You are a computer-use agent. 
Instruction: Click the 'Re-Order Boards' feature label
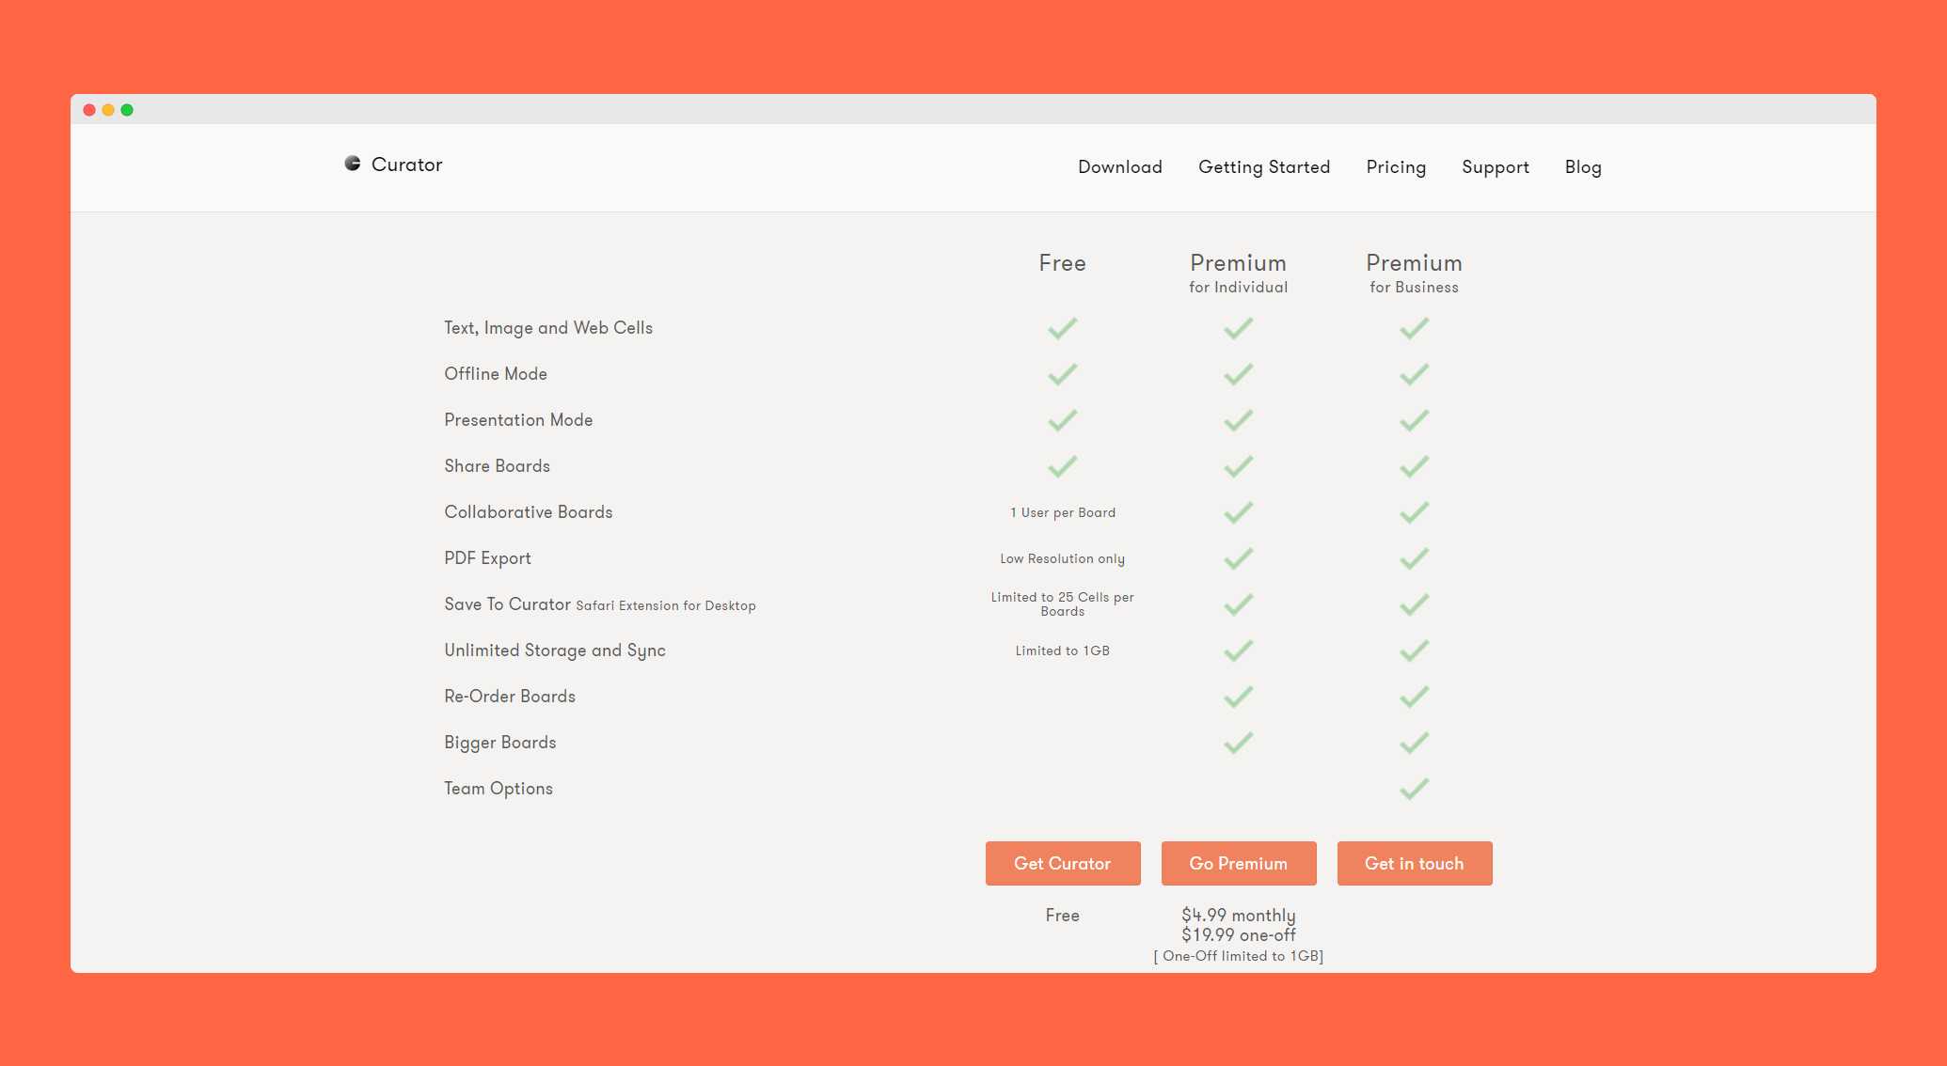[510, 697]
